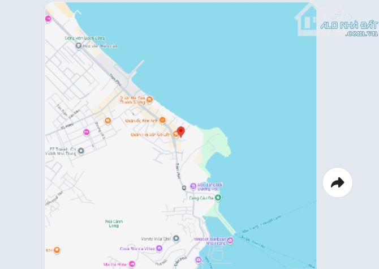Click the Học viện Hải quân marker
The width and height of the screenshot is (379, 269).
[78, 45]
